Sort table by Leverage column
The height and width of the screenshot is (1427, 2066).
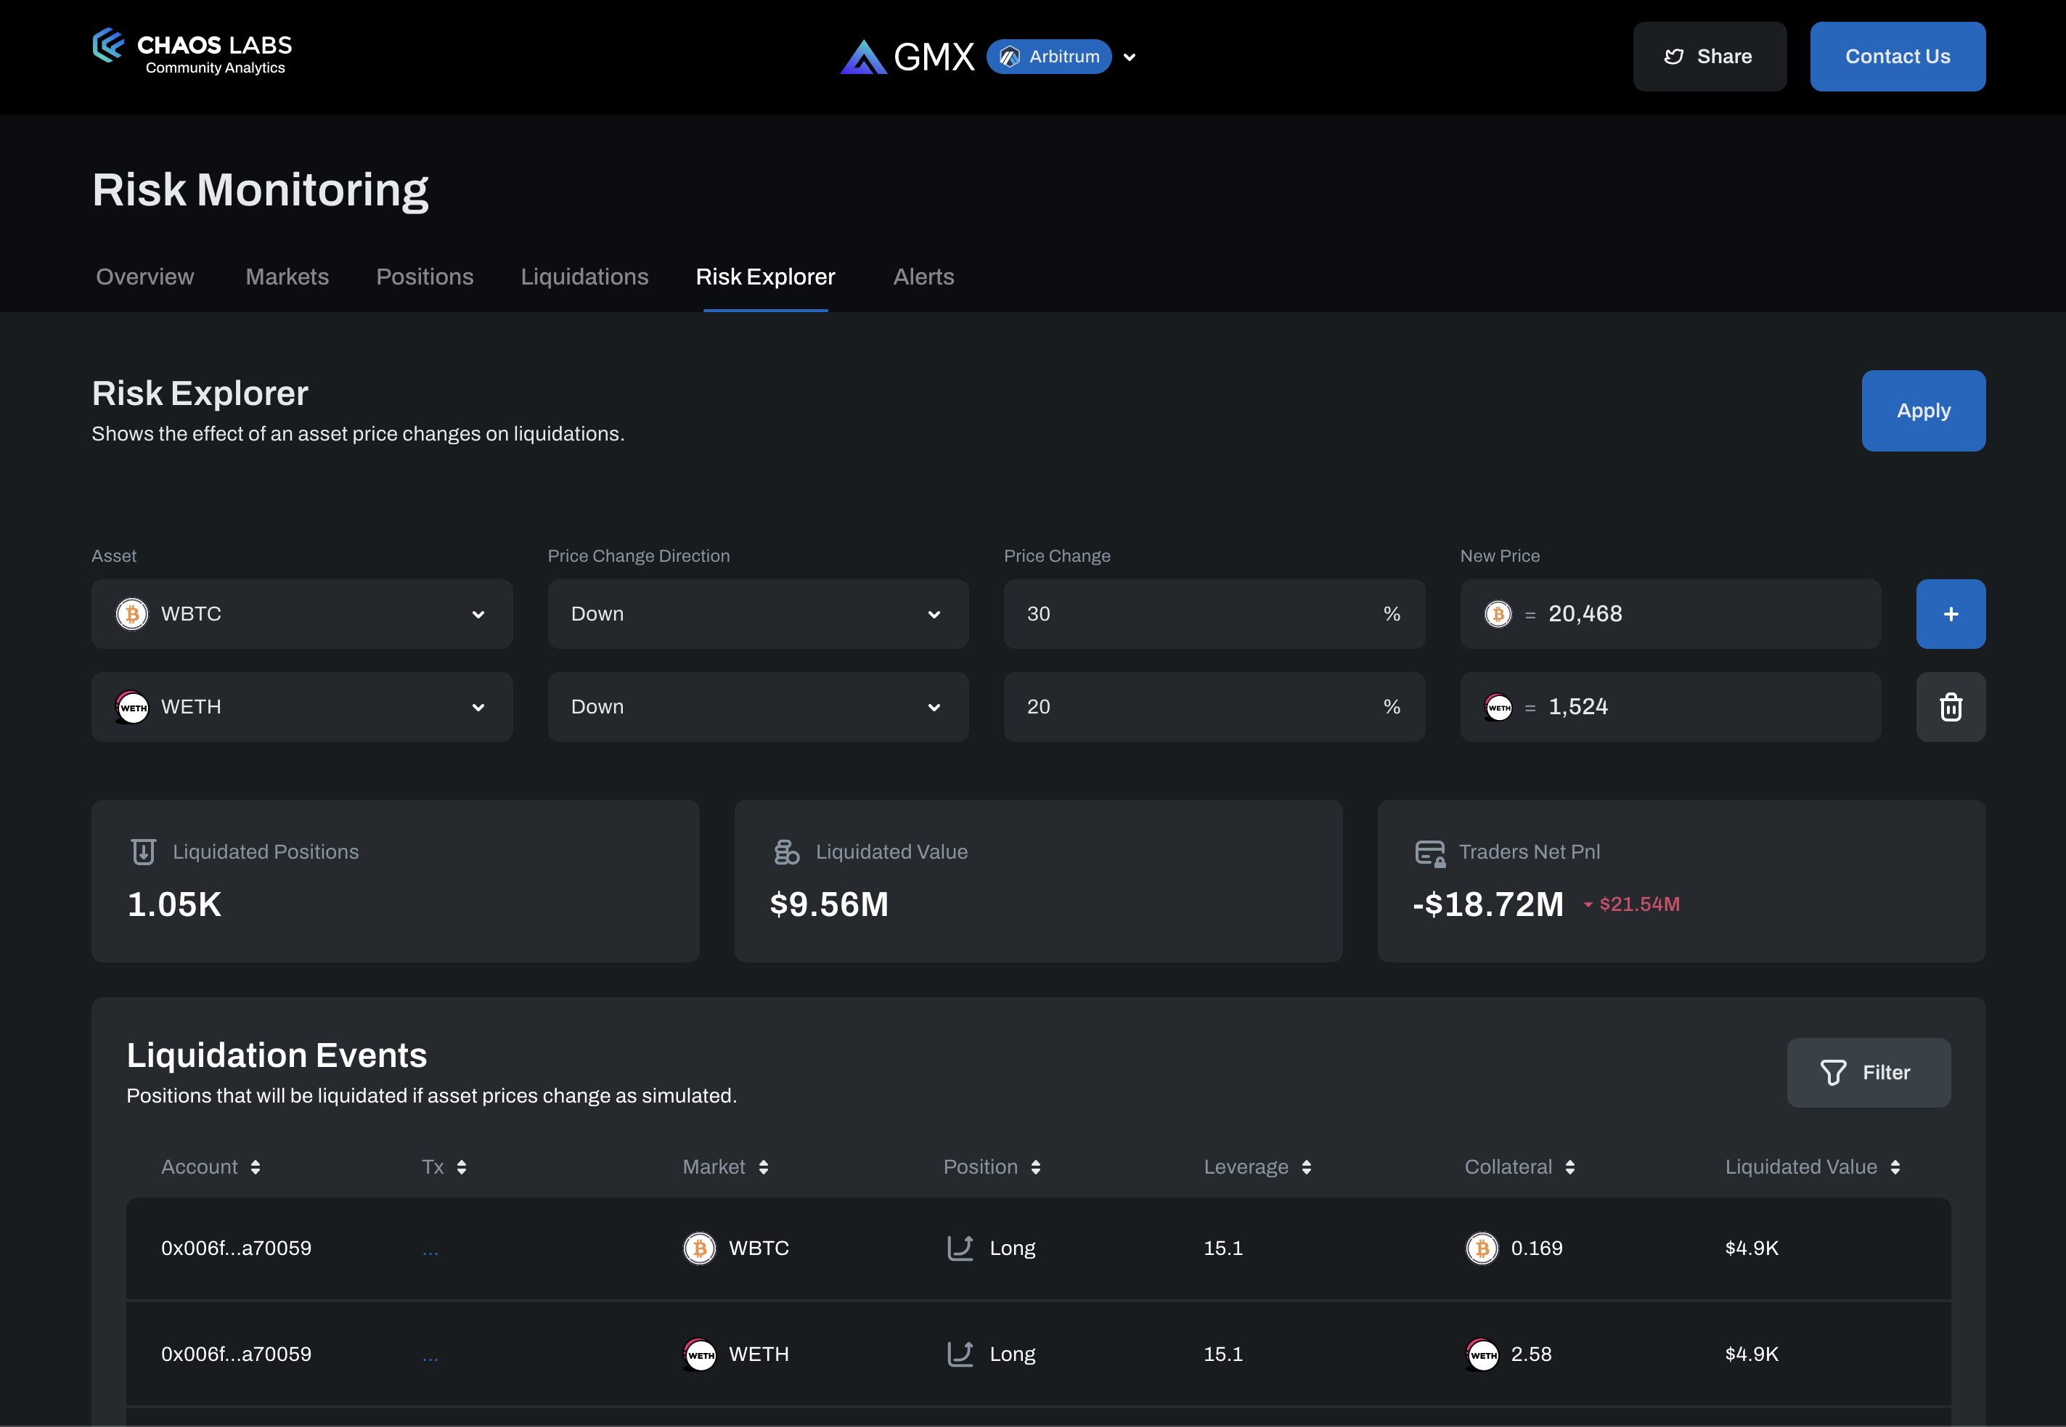(1306, 1168)
